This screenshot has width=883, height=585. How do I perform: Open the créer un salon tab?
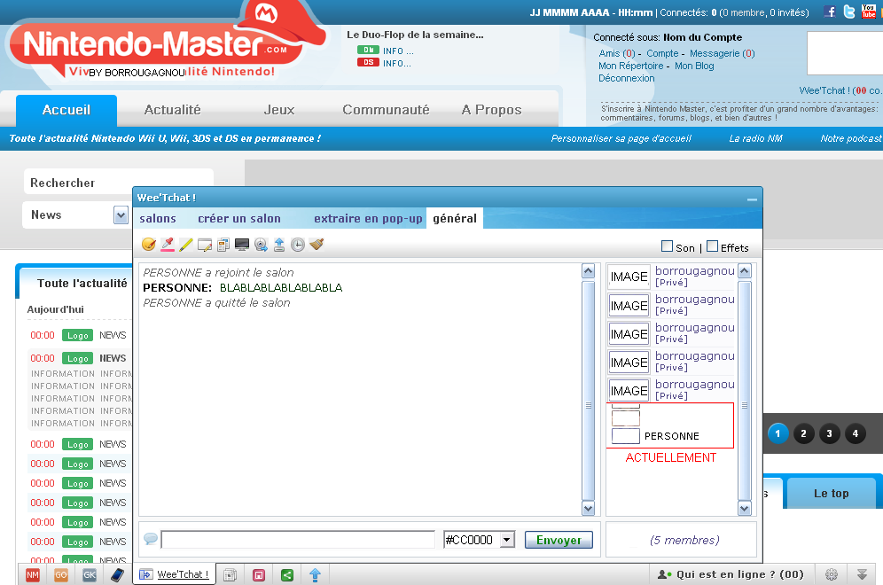tap(239, 218)
